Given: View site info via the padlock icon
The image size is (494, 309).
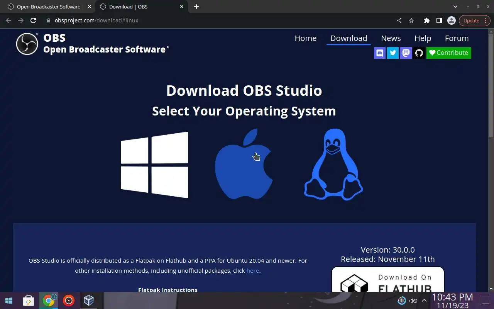Looking at the screenshot, I should (49, 20).
